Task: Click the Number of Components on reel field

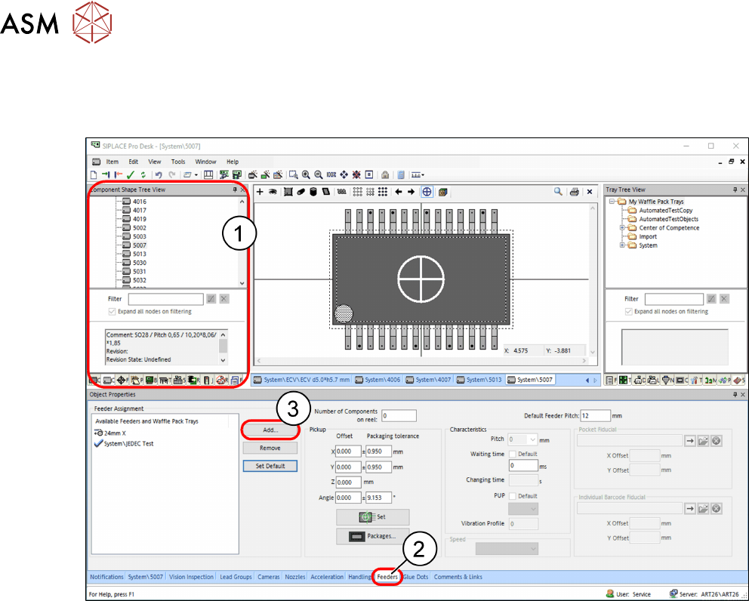Action: pyautogui.click(x=399, y=415)
